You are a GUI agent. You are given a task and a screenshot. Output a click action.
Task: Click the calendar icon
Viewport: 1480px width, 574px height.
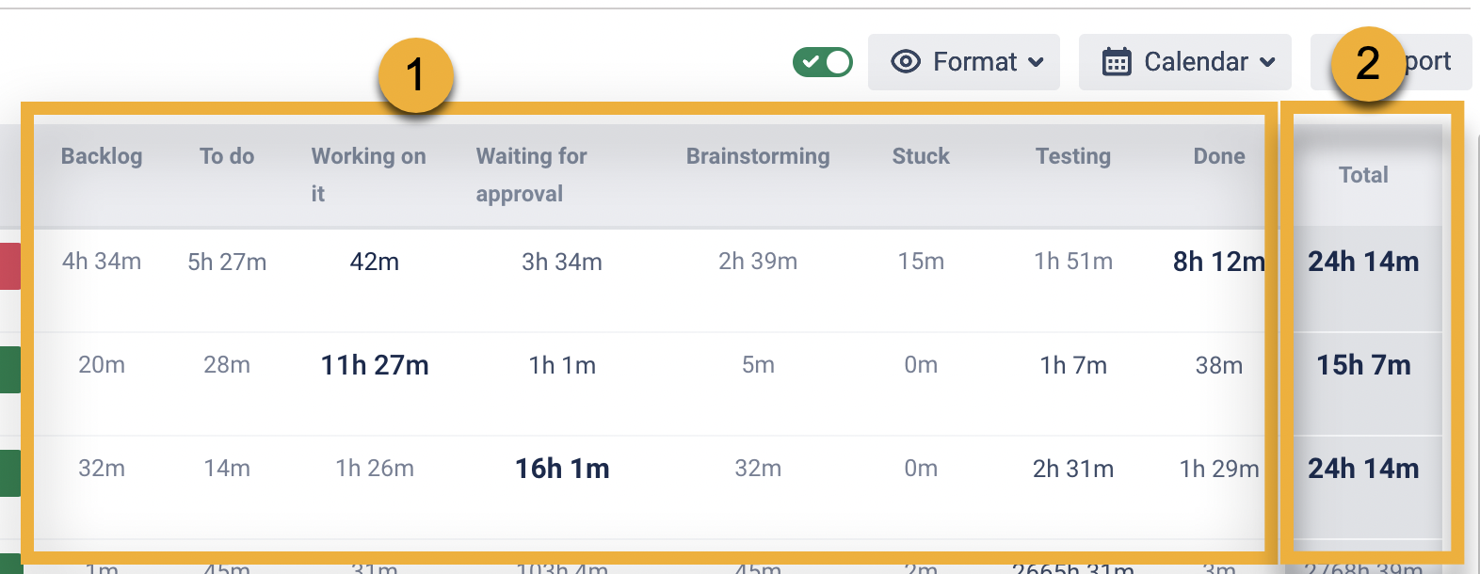coord(1117,62)
